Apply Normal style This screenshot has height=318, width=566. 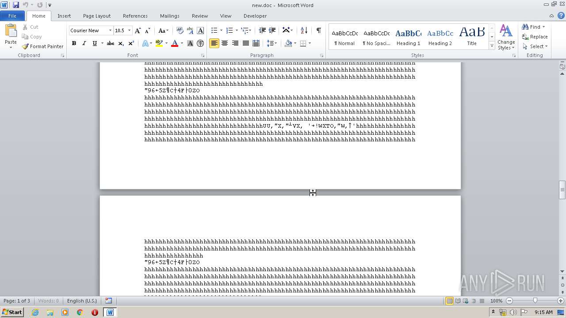coord(344,37)
